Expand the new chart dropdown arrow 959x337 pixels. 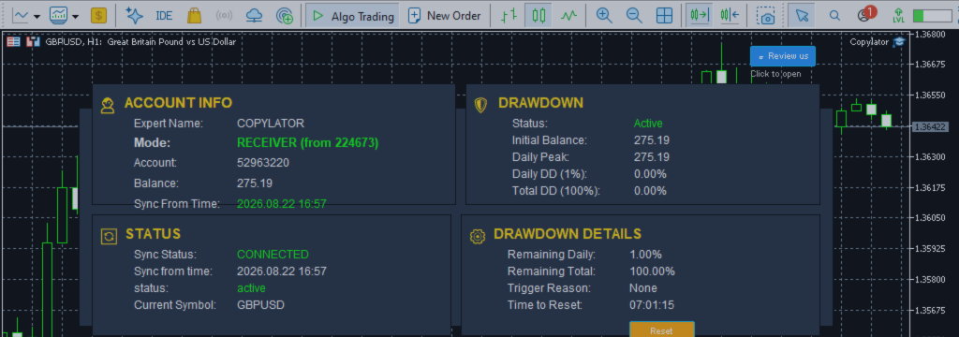37,16
